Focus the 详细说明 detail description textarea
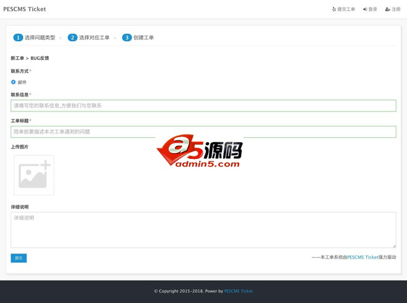 tap(203, 230)
